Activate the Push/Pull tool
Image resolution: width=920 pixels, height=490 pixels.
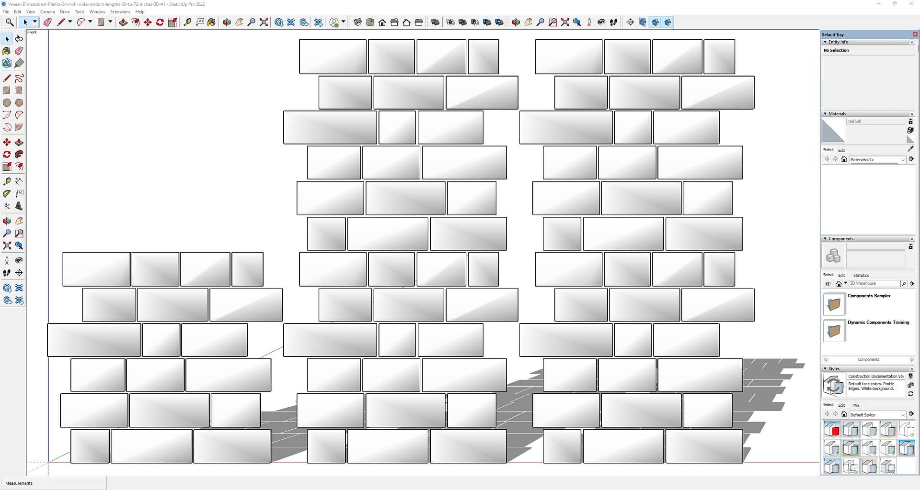123,22
